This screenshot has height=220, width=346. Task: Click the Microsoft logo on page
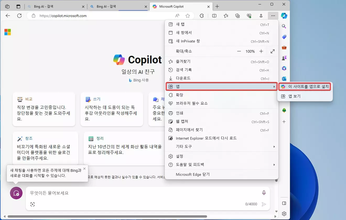point(8,32)
